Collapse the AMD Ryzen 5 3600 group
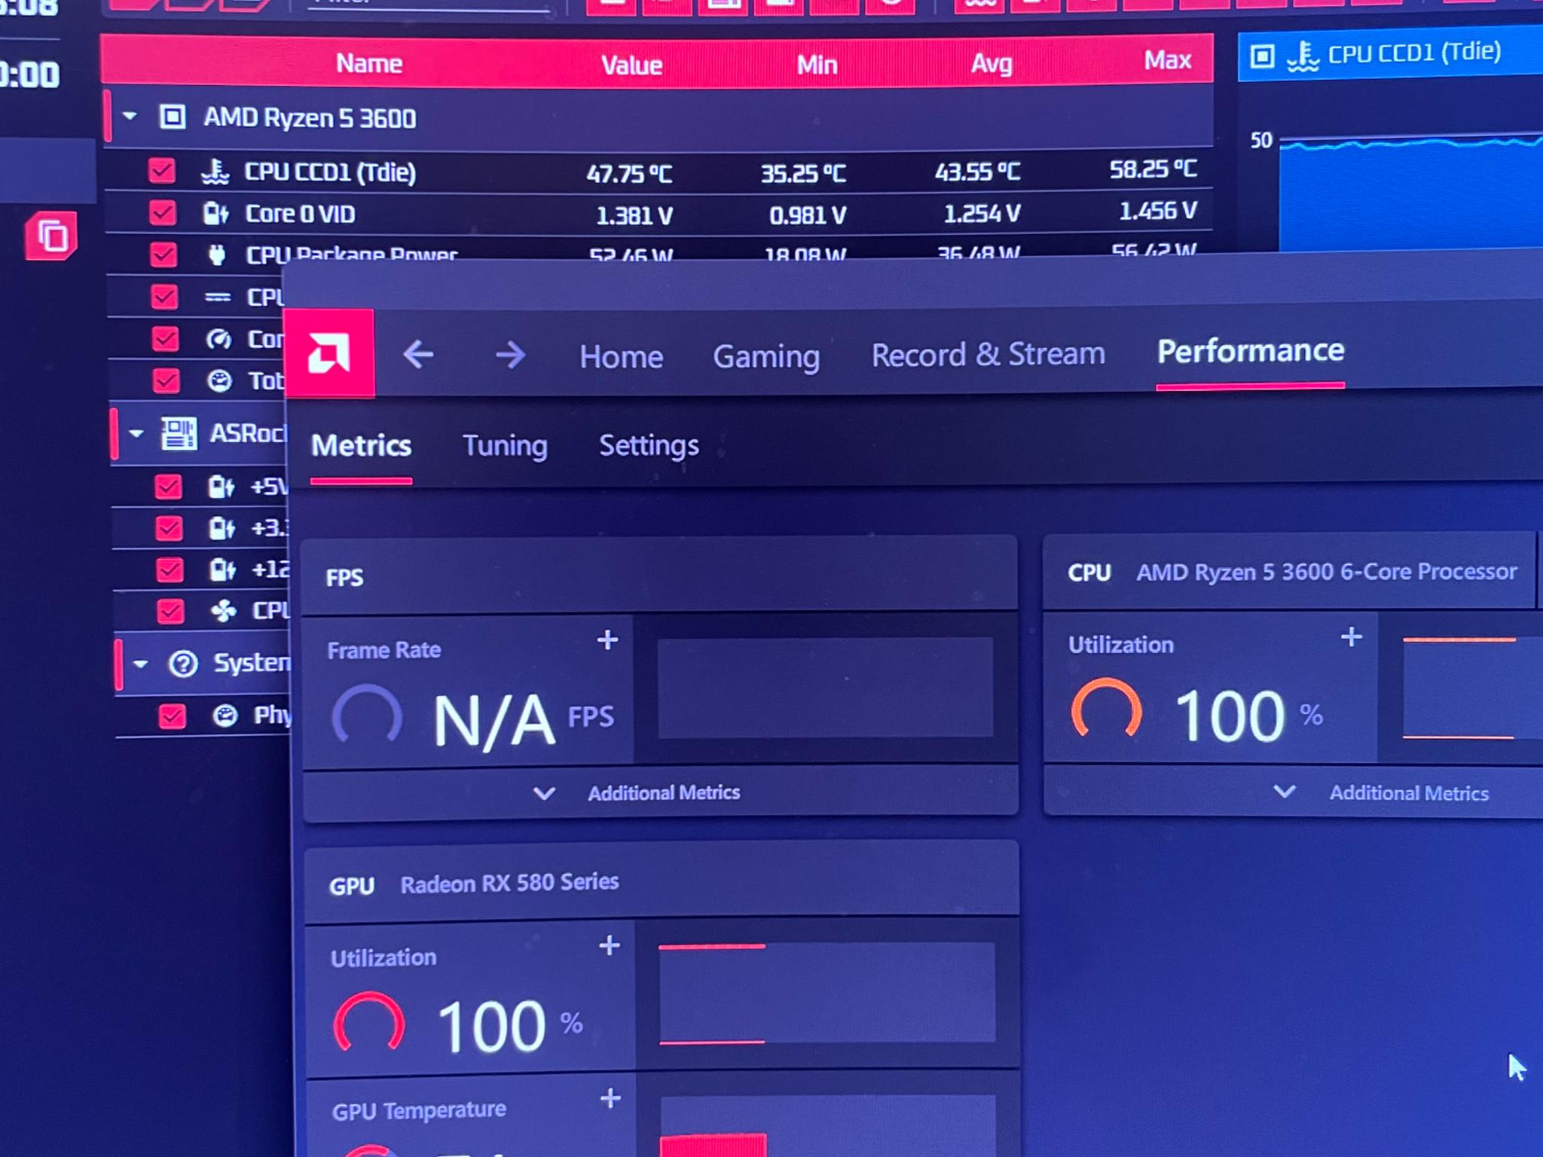The width and height of the screenshot is (1543, 1157). pyautogui.click(x=130, y=117)
